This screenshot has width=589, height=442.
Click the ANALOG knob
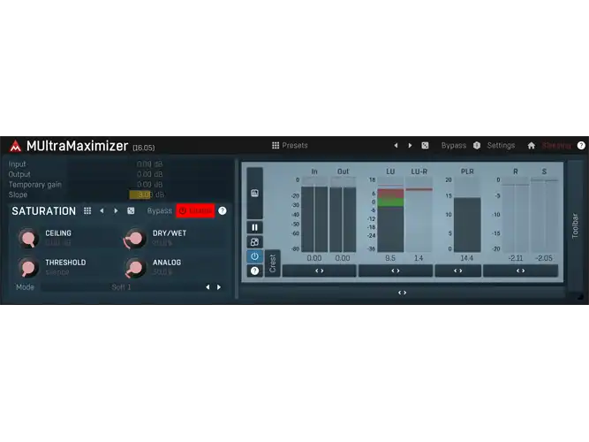(x=135, y=268)
